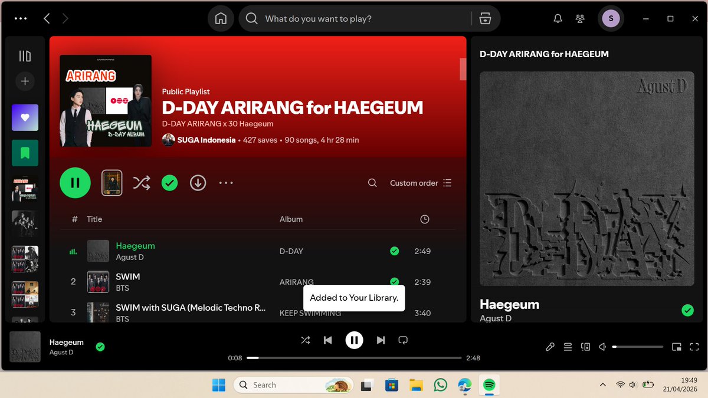
Task: Open Haegeum title in bottom player bar
Action: point(67,343)
